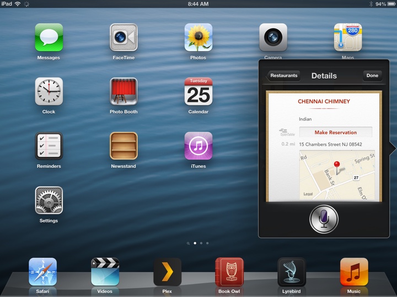Open Book Owl in the dock
Screen dimensions: 397x297
(x=229, y=272)
